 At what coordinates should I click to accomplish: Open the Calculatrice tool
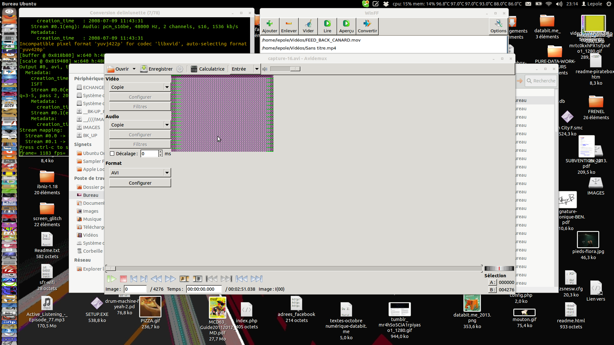(208, 69)
